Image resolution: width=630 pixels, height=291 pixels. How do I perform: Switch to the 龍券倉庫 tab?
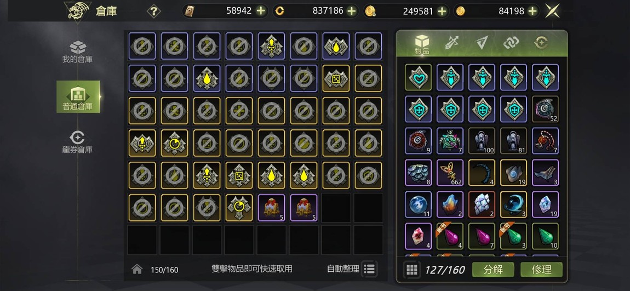click(77, 142)
